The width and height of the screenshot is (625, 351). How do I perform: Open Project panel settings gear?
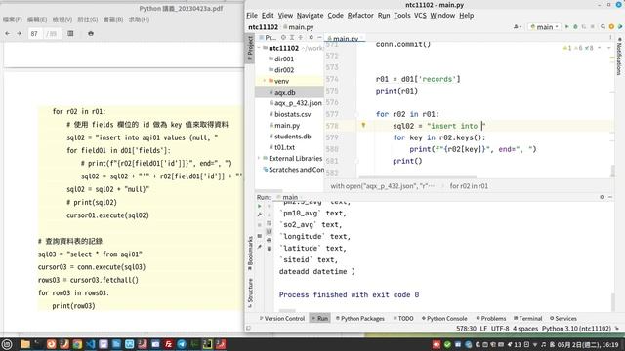coord(311,37)
